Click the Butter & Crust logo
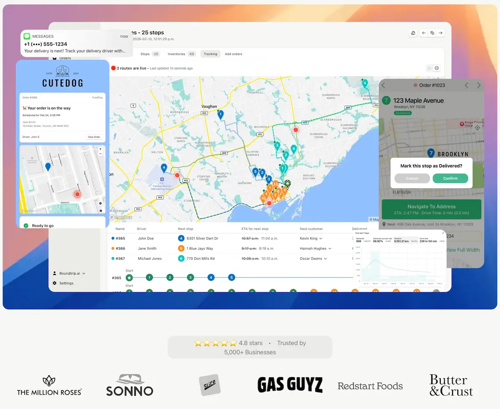The image size is (500, 409). (451, 385)
